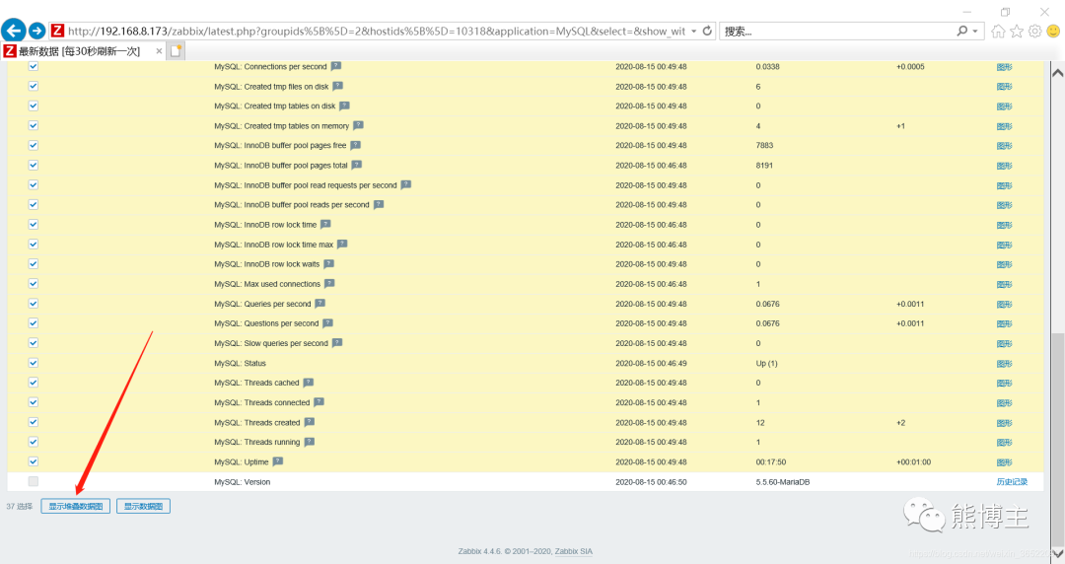
Task: Show help for InnoDB row lock waits
Action: coord(328,263)
